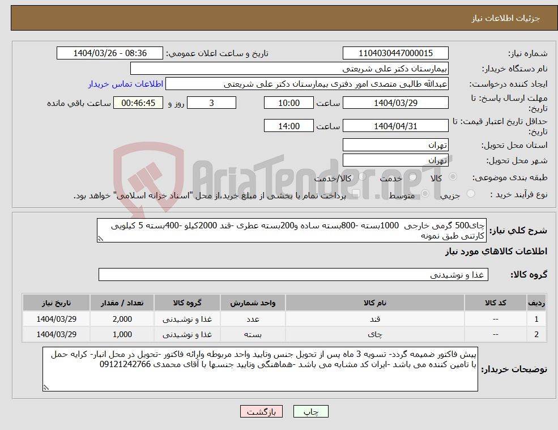Click the ردیف column header
This screenshot has height=430, width=558.
click(536, 303)
